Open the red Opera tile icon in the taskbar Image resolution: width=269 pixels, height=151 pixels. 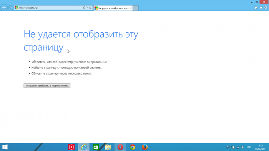(71, 147)
